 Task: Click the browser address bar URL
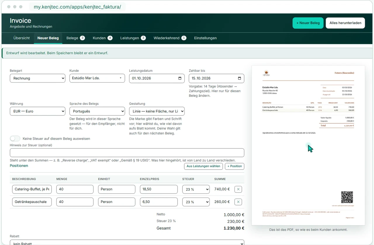(x=77, y=7)
